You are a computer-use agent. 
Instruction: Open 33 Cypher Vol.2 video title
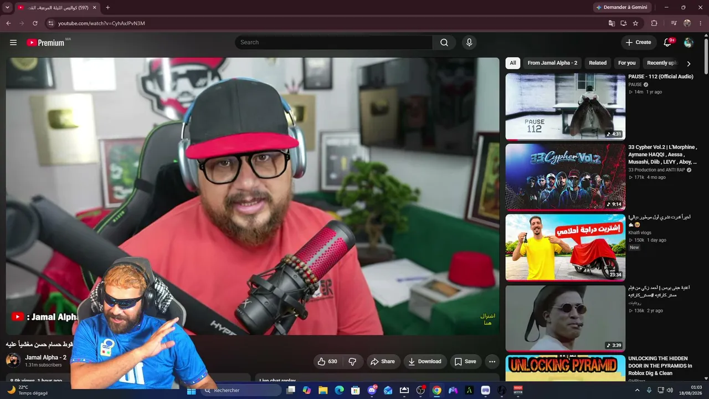coord(662,155)
